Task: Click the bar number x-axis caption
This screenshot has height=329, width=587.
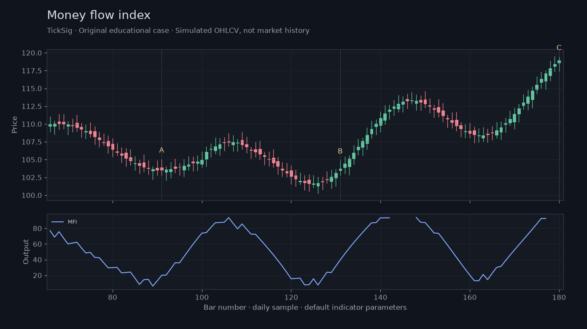Action: [x=305, y=307]
